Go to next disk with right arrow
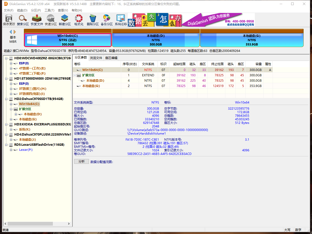 coord(15,32)
